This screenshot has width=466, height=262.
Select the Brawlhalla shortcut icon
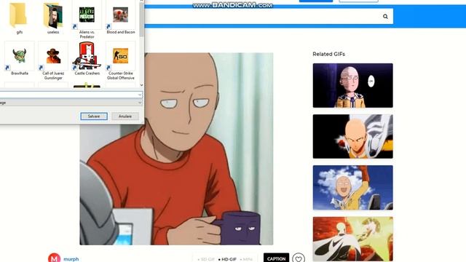[x=20, y=56]
